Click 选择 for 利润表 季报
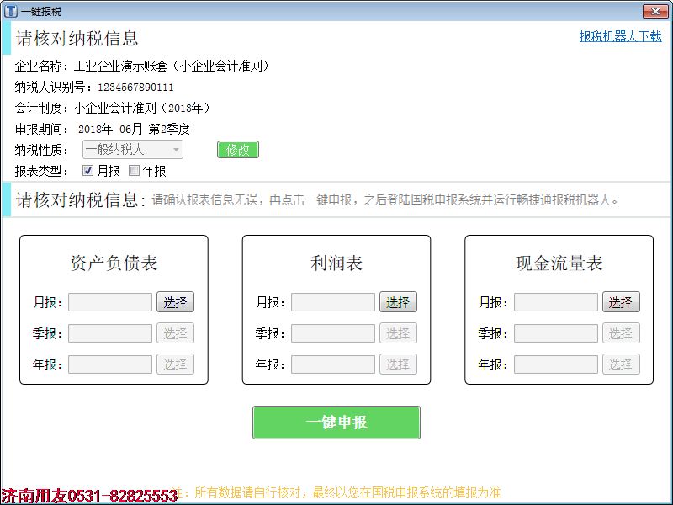The width and height of the screenshot is (673, 505). 398,333
